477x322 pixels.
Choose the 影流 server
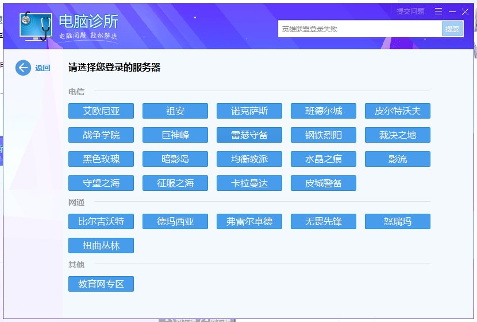(x=398, y=159)
